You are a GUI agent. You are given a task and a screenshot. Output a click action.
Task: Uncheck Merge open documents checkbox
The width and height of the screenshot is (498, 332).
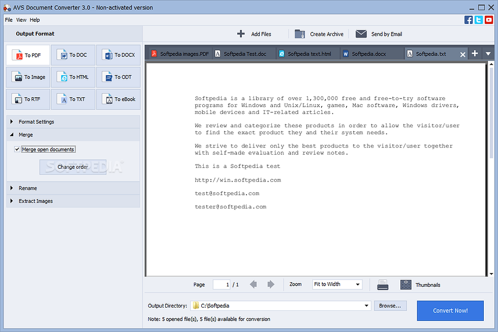[x=17, y=149]
